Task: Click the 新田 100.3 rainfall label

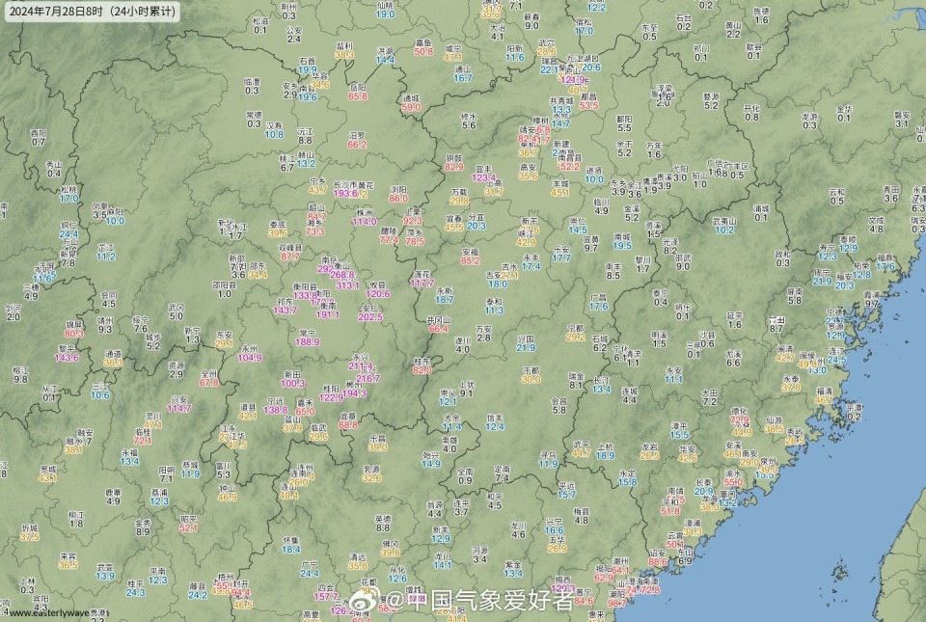Action: click(x=292, y=379)
